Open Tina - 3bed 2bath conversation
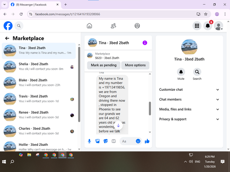230x172 pixels. coord(39,50)
